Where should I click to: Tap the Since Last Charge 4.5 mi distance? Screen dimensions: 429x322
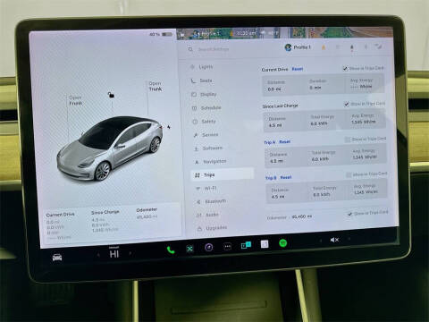click(x=275, y=125)
